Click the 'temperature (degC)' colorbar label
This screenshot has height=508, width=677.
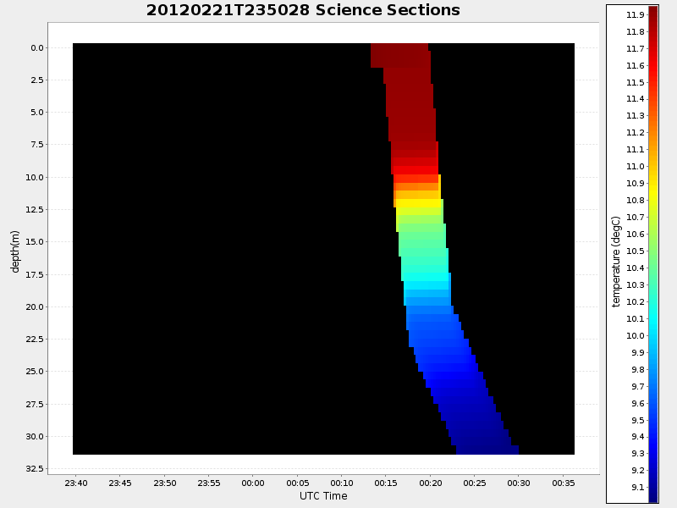click(617, 261)
